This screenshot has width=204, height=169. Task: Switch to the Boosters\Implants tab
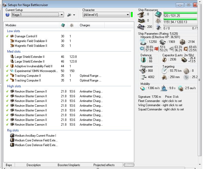69,165
